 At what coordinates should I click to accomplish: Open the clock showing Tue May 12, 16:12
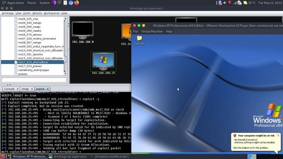(270, 3)
